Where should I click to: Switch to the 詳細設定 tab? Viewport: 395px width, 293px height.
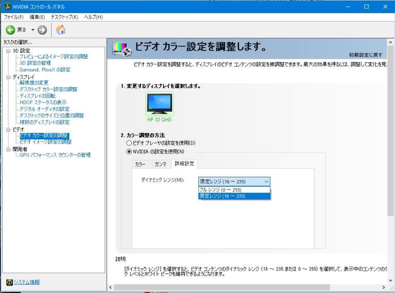[184, 164]
